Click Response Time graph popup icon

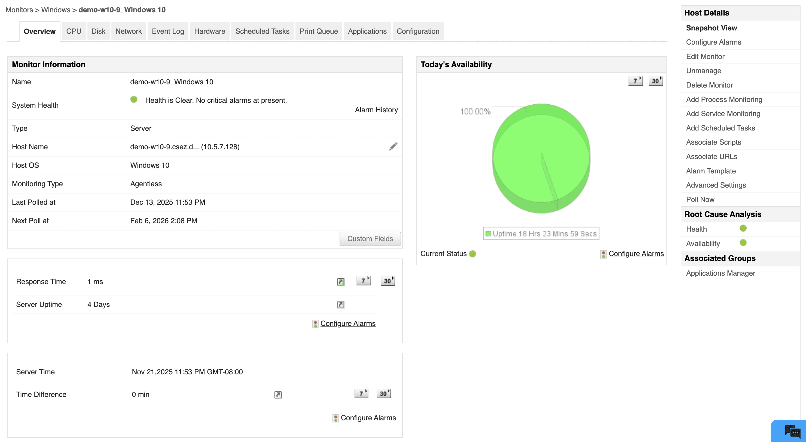point(340,282)
